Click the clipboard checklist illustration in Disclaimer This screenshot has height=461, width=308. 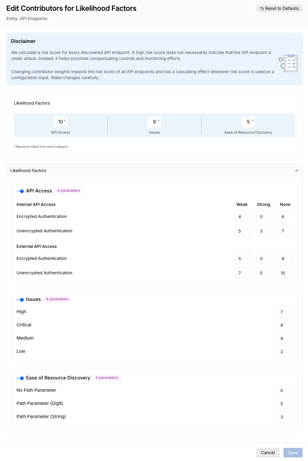pos(288,63)
